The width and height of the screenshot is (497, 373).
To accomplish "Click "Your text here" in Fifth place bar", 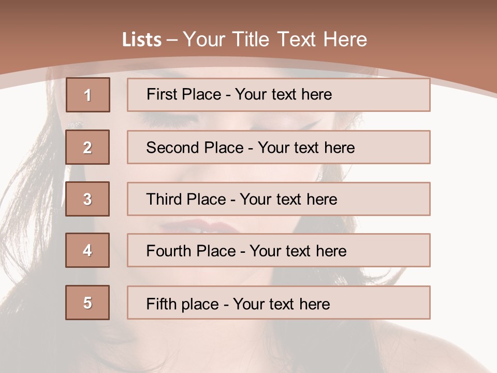I will click(281, 304).
